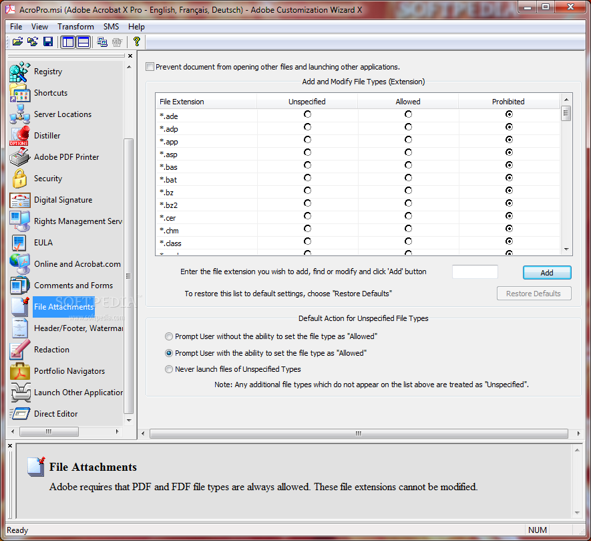Open the Redaction section icon
This screenshot has height=541, width=591.
19,350
